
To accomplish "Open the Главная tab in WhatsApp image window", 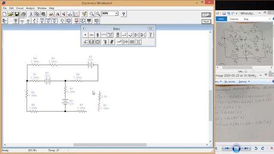I will 234,19.
